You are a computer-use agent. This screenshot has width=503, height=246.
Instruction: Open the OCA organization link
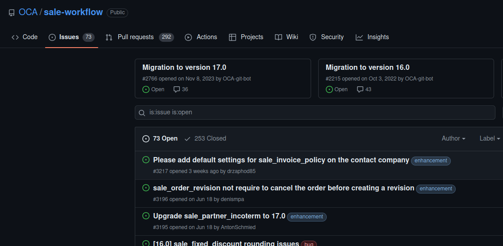point(28,12)
